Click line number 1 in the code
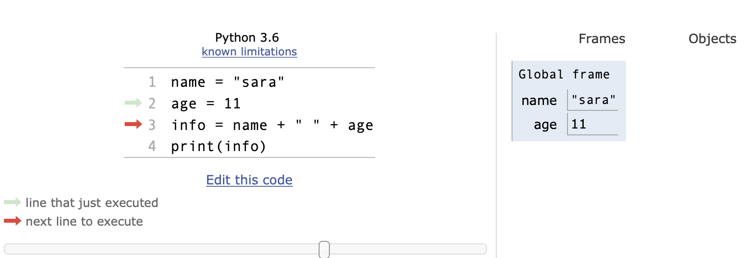 152,82
